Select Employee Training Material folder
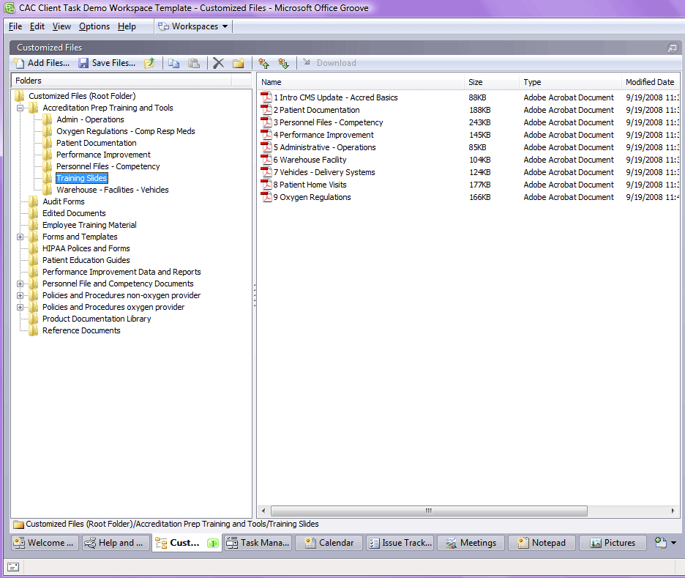The height and width of the screenshot is (578, 685). [x=89, y=225]
